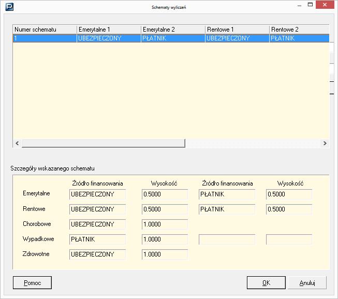
Task: Sort by the Emerytalne 1 column header
Action: tap(109, 30)
